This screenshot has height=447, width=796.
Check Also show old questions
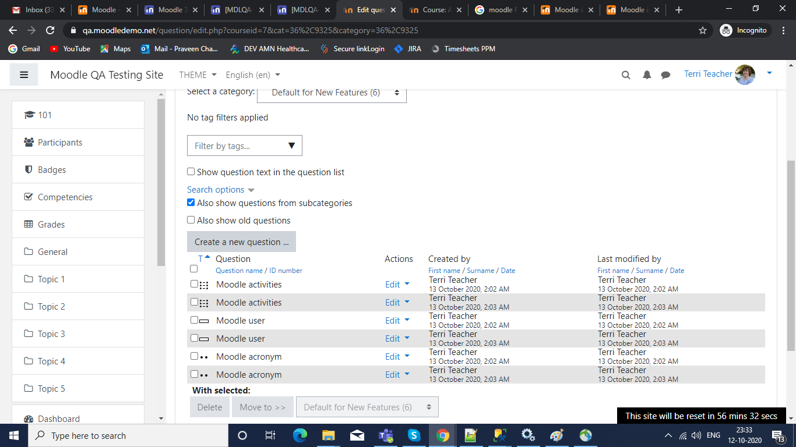(x=191, y=220)
